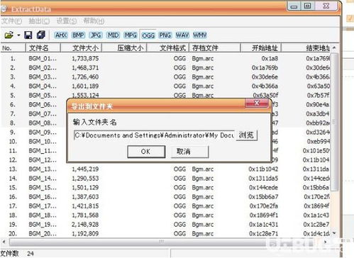Select the BGM_20 file row
The width and height of the screenshot is (354, 258).
165,234
